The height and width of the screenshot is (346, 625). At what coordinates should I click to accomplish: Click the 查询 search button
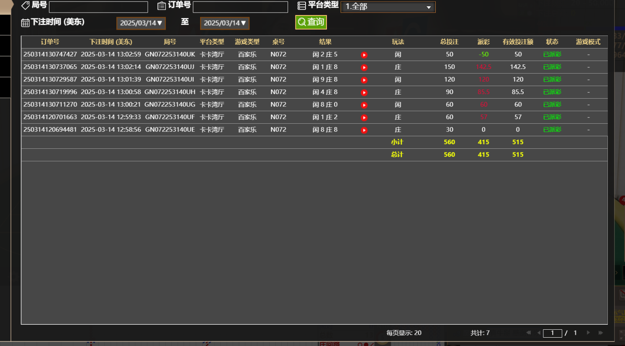coord(311,22)
